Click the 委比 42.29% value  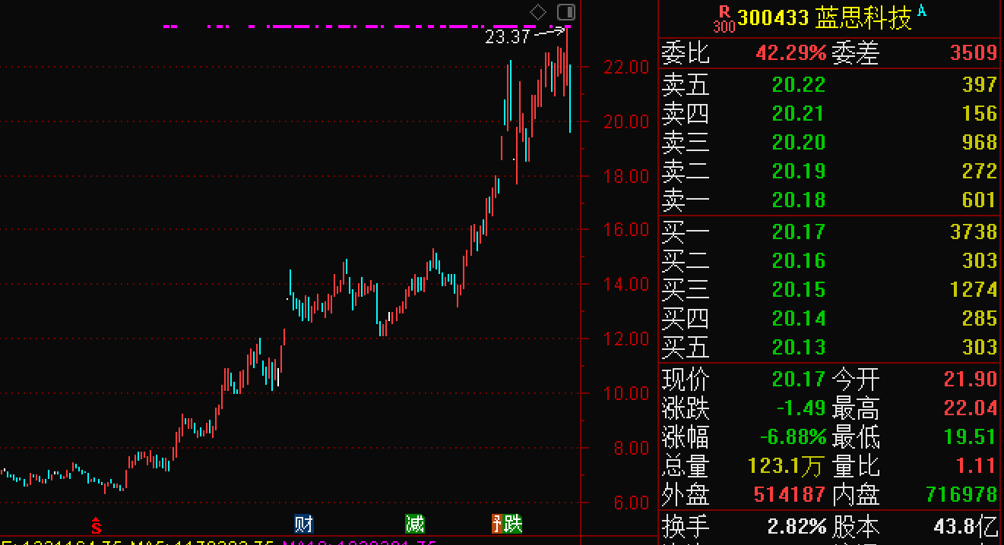pos(790,53)
